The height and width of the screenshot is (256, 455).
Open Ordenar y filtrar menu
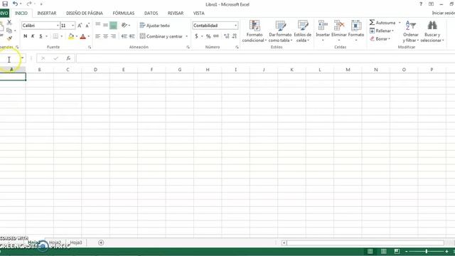tap(411, 31)
